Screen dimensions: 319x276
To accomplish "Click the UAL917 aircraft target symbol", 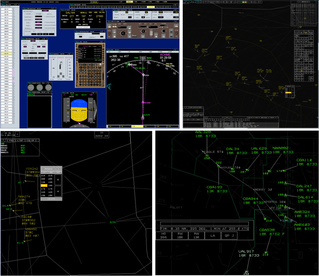I will click(246, 270).
